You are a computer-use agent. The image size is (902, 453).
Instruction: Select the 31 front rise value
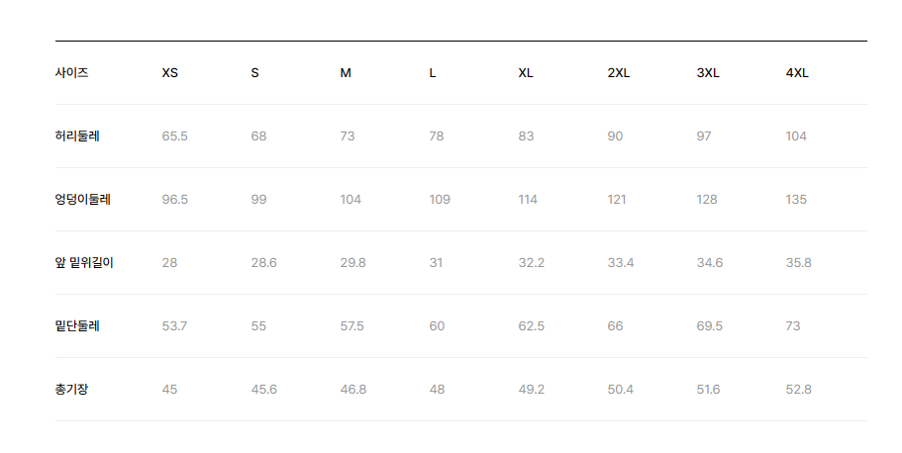pyautogui.click(x=436, y=263)
